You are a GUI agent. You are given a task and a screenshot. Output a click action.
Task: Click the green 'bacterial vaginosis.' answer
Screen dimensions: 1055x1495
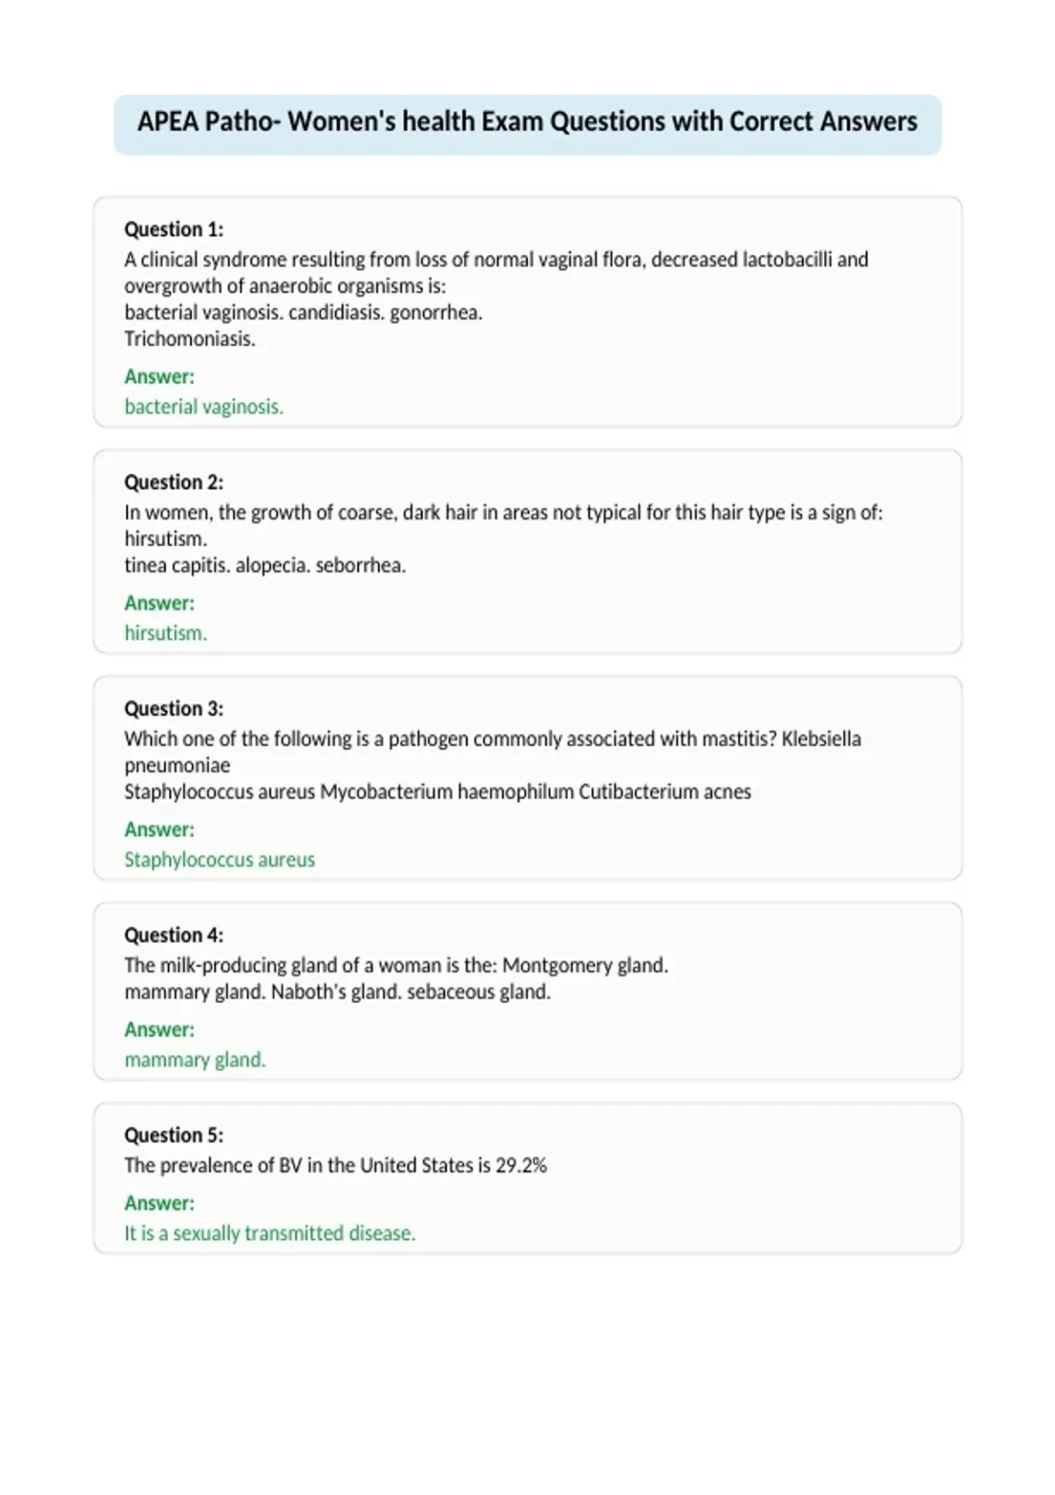point(204,406)
